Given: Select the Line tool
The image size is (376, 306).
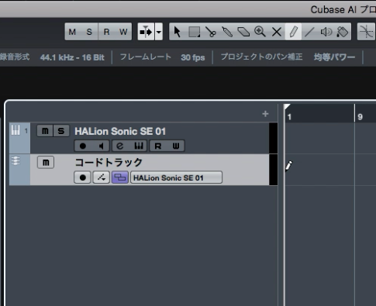Looking at the screenshot, I should coord(309,32).
